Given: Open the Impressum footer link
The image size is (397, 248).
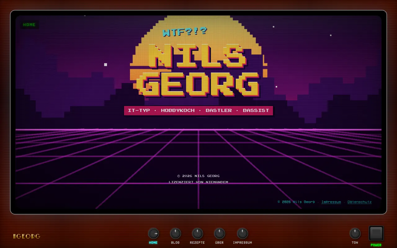Looking at the screenshot, I should 331,202.
